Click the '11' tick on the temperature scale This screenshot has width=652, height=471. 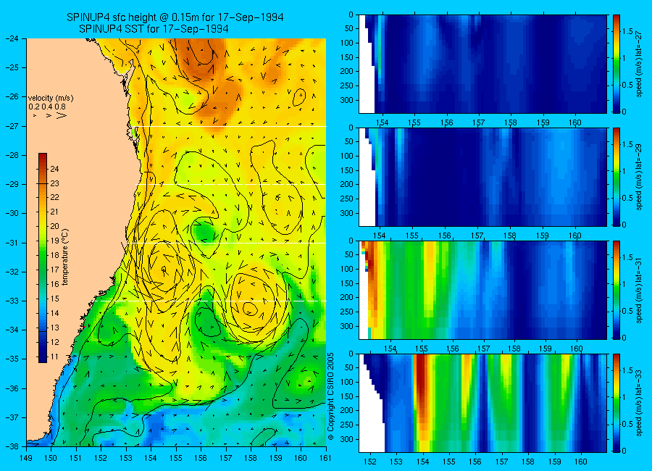click(54, 357)
